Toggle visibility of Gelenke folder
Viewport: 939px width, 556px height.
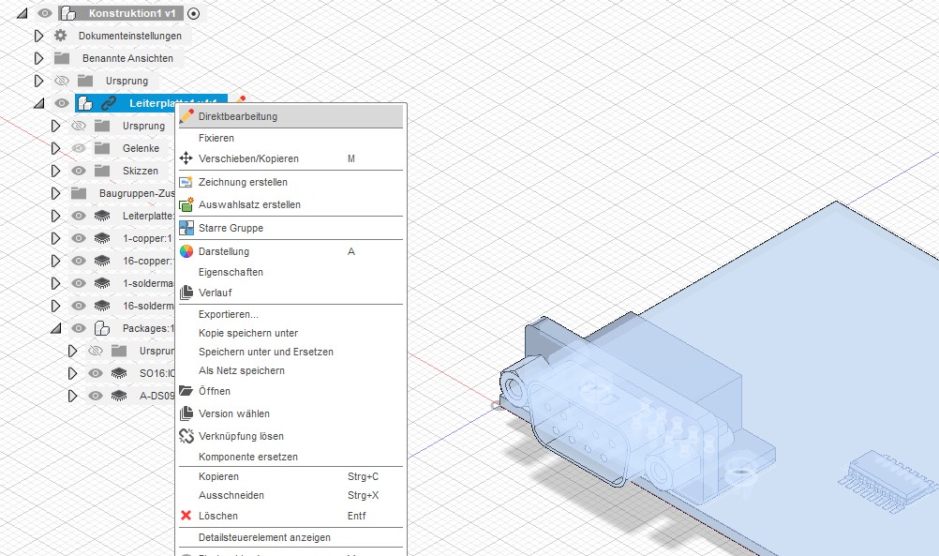click(79, 148)
